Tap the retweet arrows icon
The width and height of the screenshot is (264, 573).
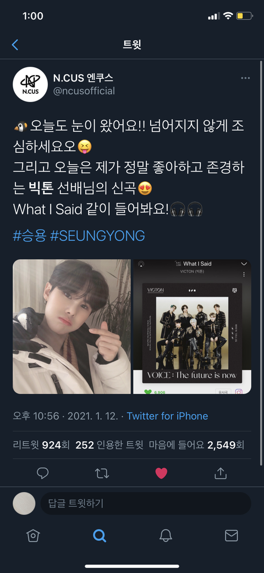tap(102, 473)
